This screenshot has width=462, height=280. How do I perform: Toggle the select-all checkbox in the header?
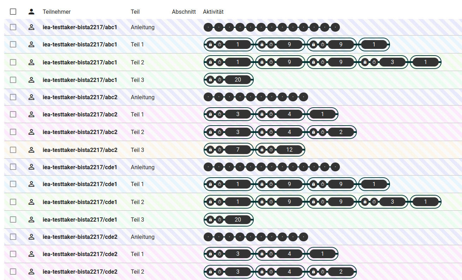tap(13, 12)
